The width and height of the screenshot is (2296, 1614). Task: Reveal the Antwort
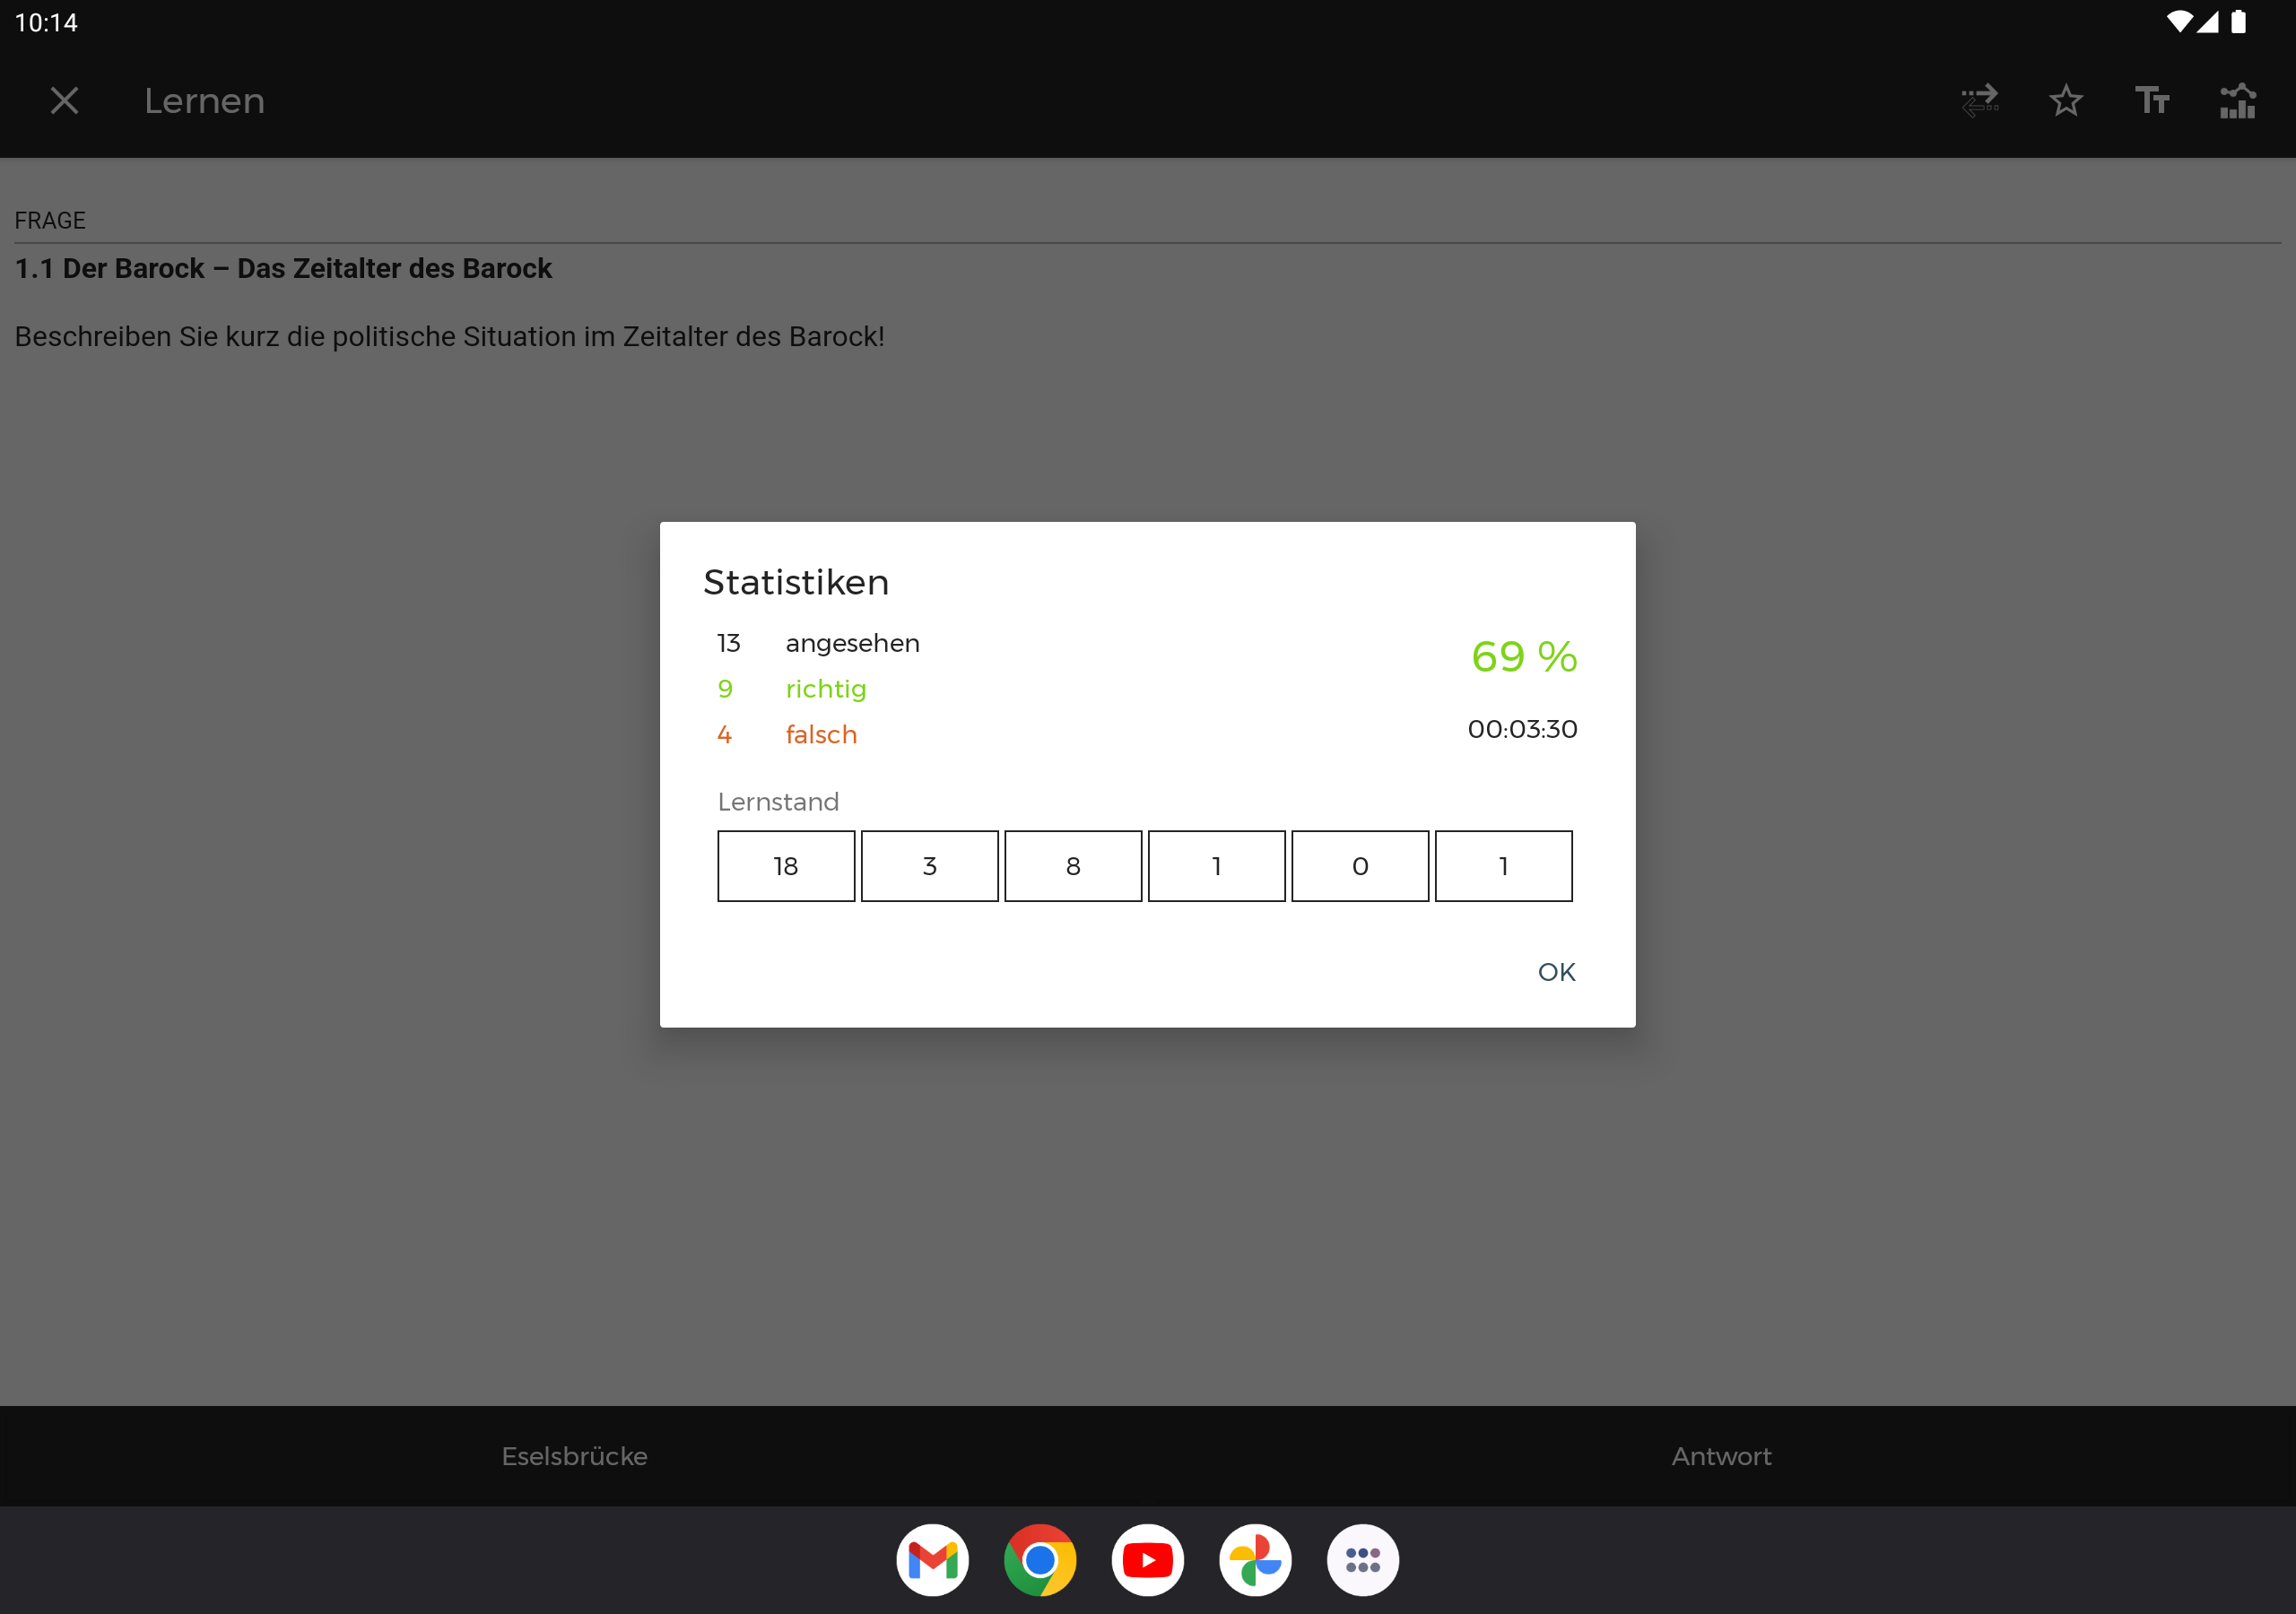[1721, 1456]
